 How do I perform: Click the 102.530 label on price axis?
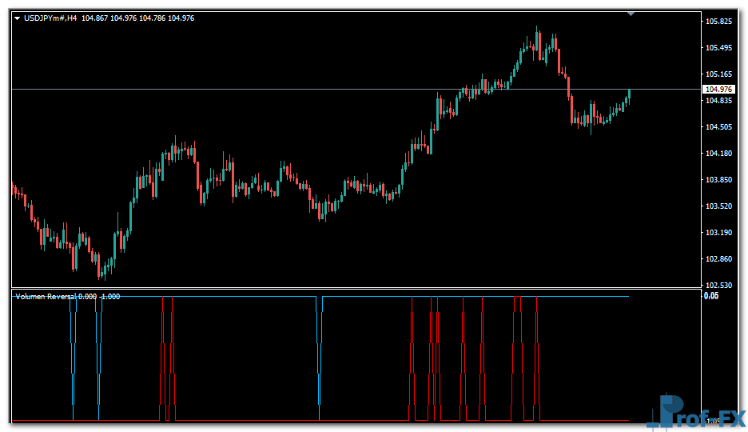point(719,285)
